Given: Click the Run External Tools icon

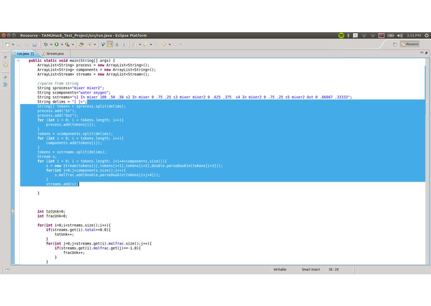Looking at the screenshot, I should 68,44.
